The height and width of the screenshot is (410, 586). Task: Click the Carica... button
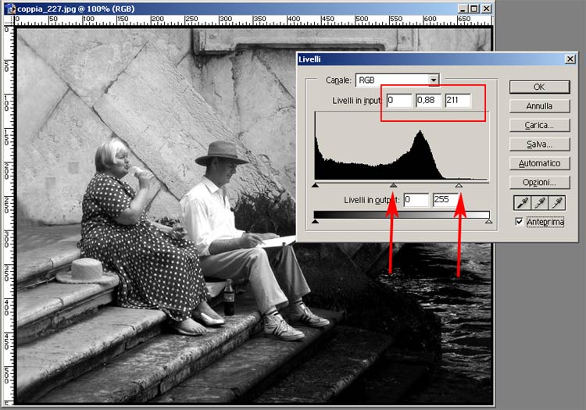pyautogui.click(x=539, y=125)
